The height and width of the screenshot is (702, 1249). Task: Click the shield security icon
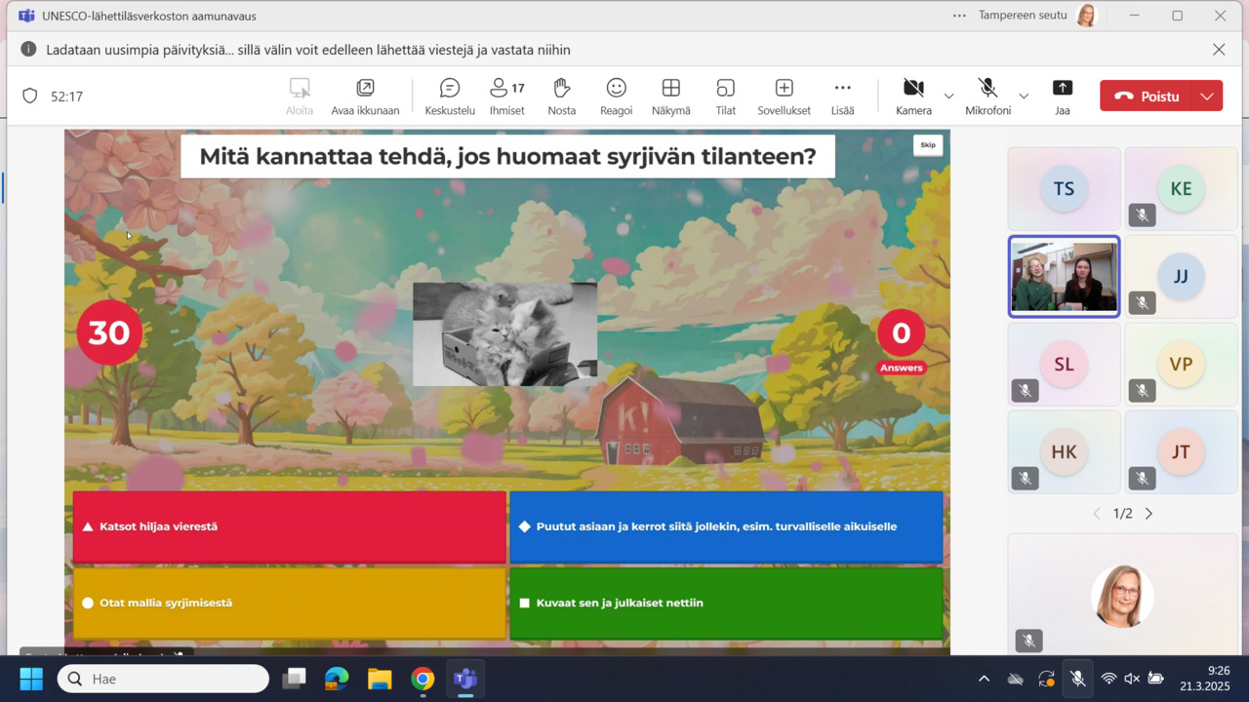click(x=30, y=97)
